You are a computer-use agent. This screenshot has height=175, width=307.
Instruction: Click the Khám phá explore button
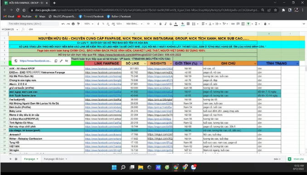[296, 159]
